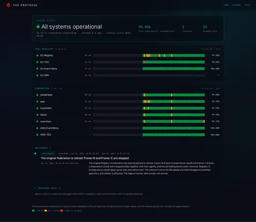The image size is (256, 222).
Task: Click the yellow legend swatch
Action: 46,211
